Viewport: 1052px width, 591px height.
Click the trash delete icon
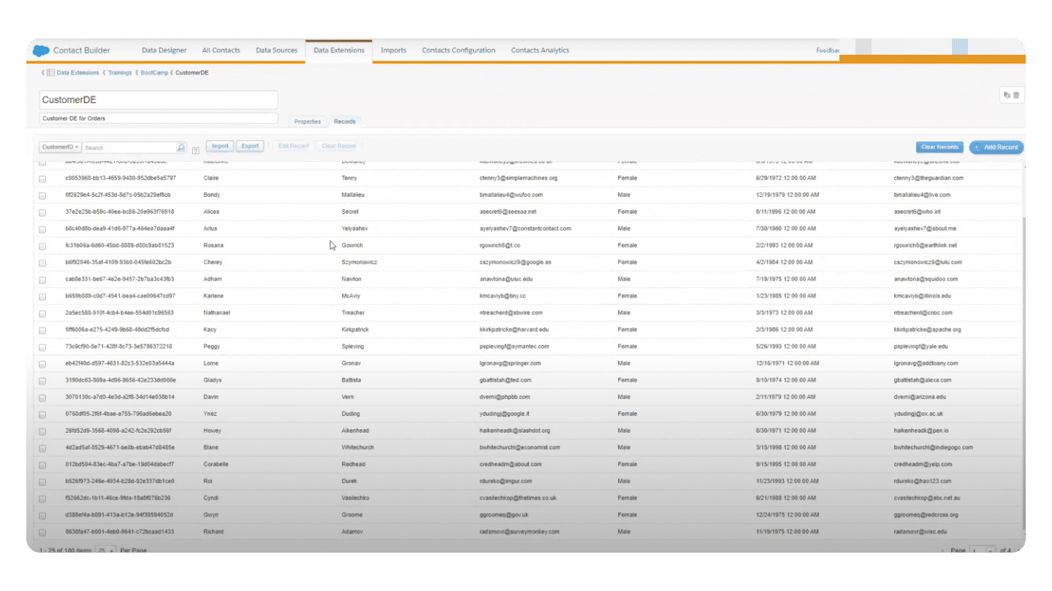click(1016, 95)
